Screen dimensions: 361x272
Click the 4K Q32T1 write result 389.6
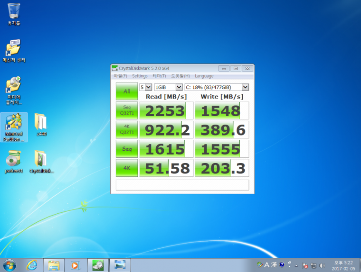click(x=222, y=129)
